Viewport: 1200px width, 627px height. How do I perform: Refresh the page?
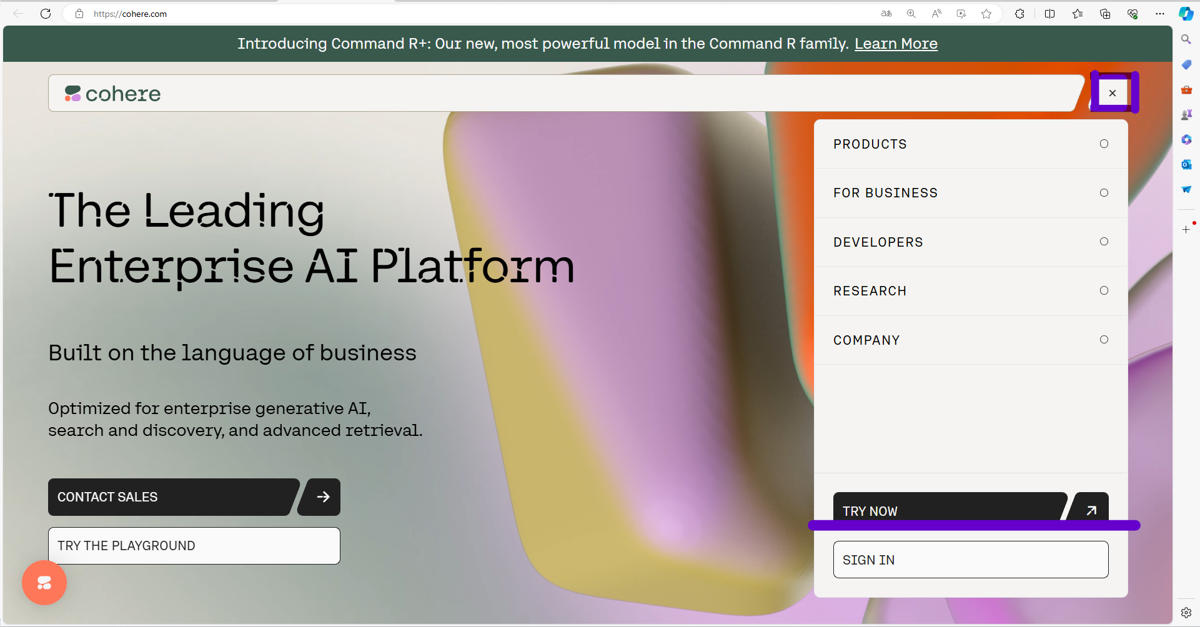click(46, 14)
